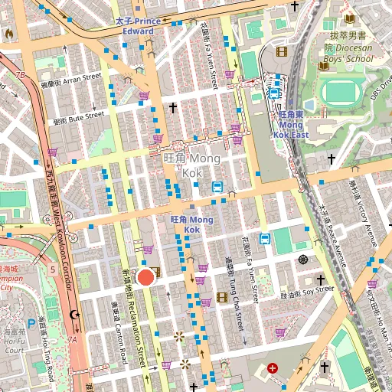
Task: Click the blue parking P icon
Action: 31,324
